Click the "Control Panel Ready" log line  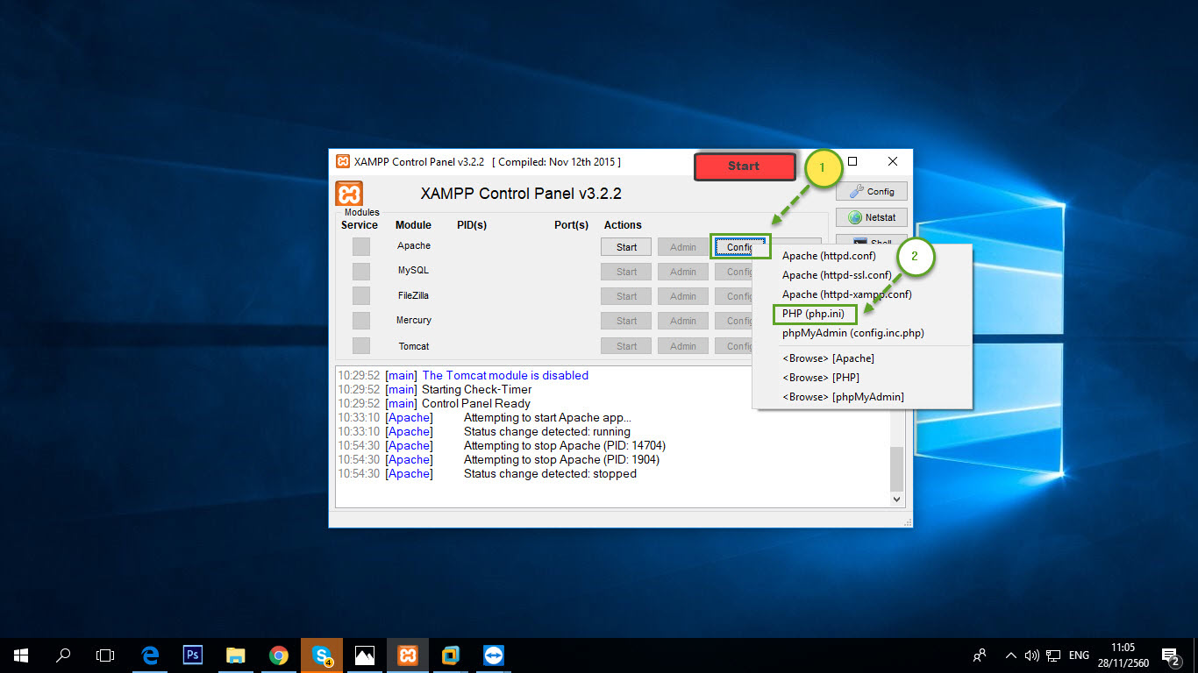click(476, 403)
